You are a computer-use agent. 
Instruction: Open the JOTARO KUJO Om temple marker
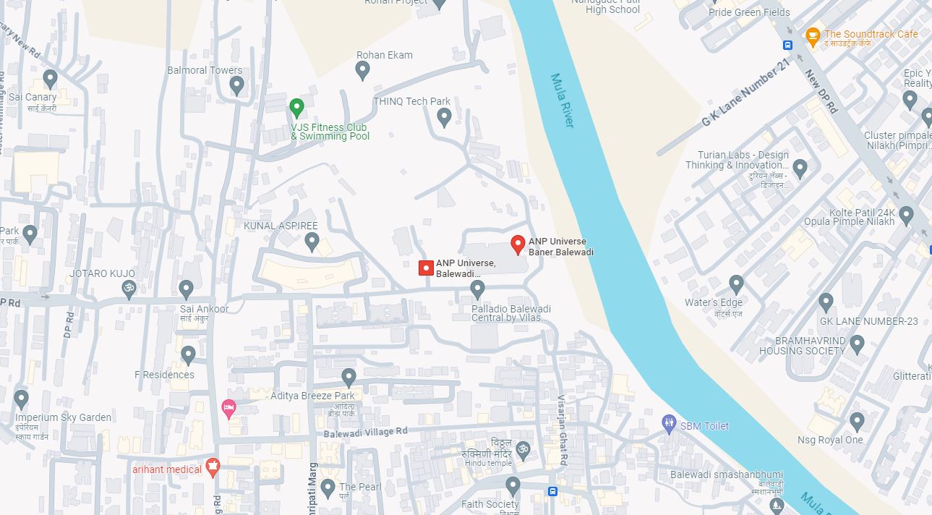[129, 290]
